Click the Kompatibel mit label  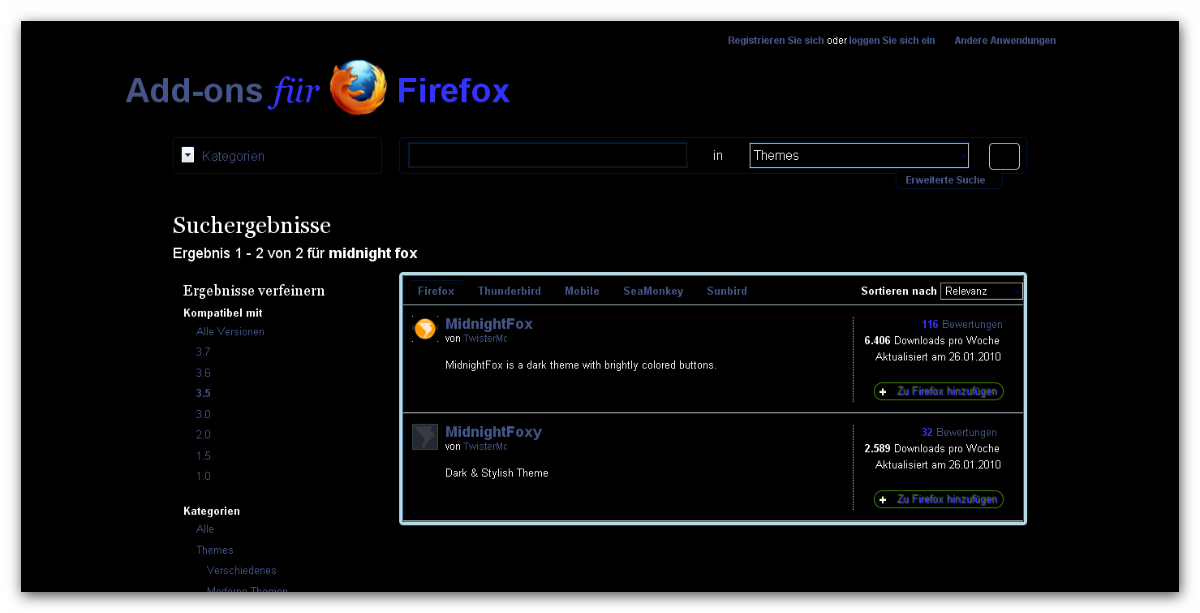coord(223,313)
